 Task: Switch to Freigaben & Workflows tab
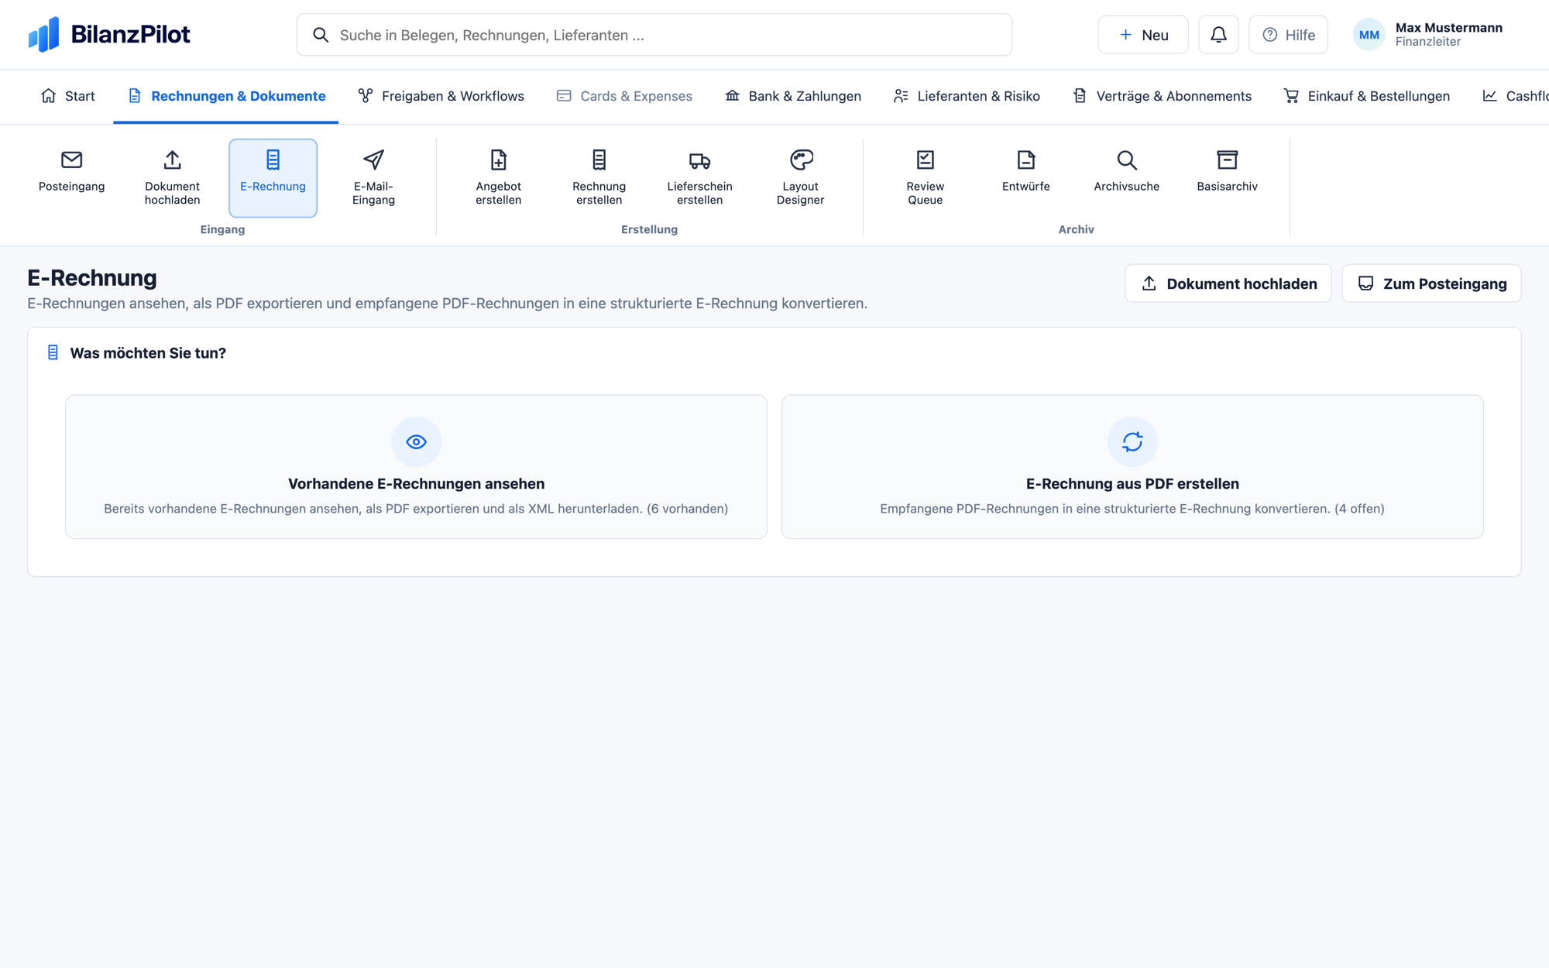click(x=441, y=96)
